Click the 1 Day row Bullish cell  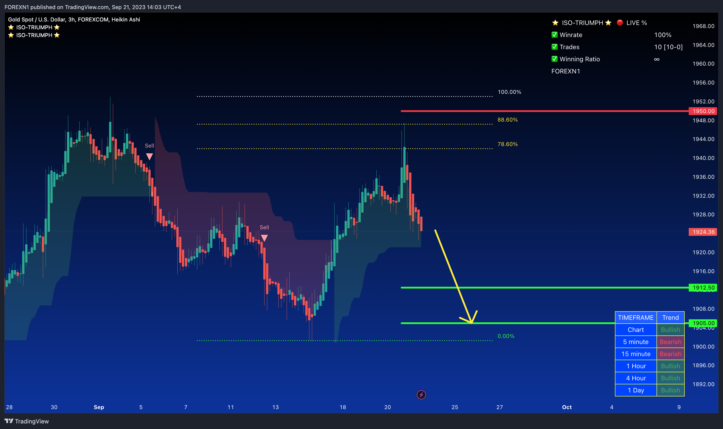[670, 390]
